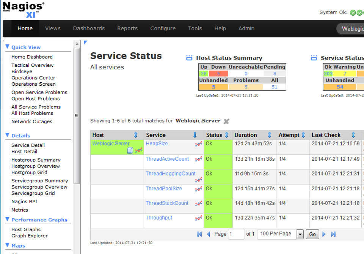Open Network Outages in sidebar
The image size is (364, 254).
click(32, 121)
